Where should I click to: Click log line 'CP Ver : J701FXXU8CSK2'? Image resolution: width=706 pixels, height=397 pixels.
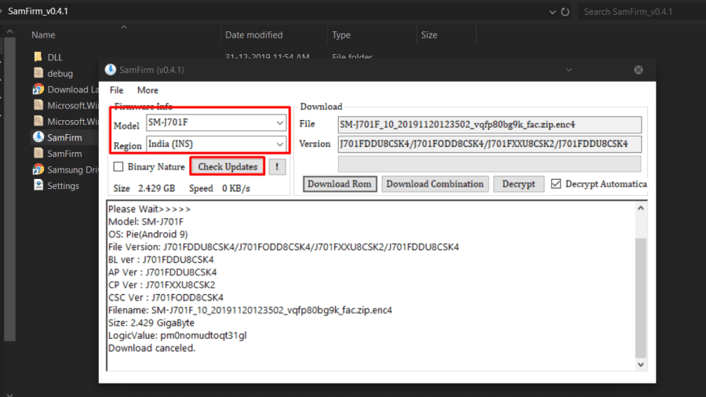coord(162,285)
